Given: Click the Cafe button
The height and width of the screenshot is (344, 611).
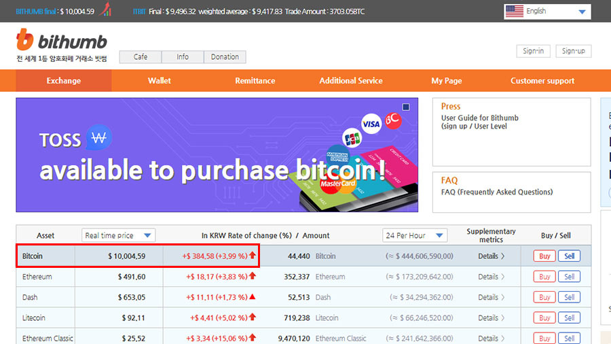Looking at the screenshot, I should click(x=141, y=57).
